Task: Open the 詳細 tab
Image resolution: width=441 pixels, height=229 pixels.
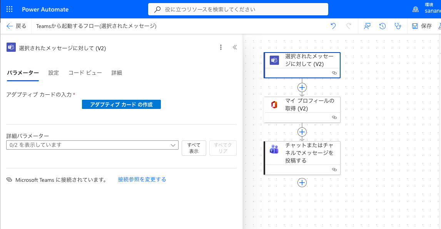Action: (x=117, y=73)
